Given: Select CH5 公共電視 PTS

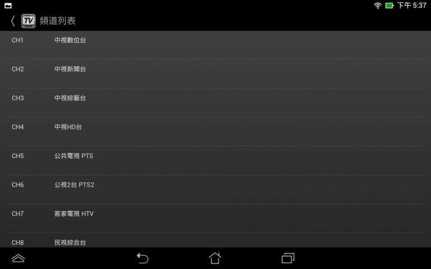Looking at the screenshot, I should click(215, 161).
